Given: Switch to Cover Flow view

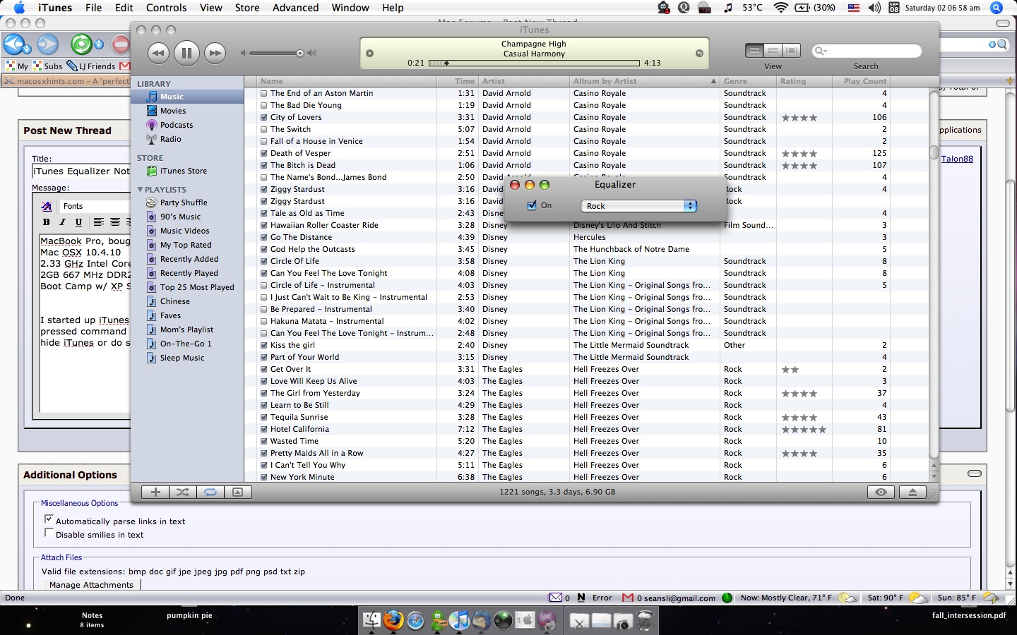Looking at the screenshot, I should click(x=792, y=51).
